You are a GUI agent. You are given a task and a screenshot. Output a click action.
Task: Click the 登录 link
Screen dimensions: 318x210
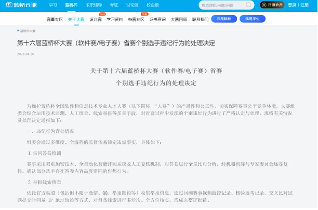[292, 5]
